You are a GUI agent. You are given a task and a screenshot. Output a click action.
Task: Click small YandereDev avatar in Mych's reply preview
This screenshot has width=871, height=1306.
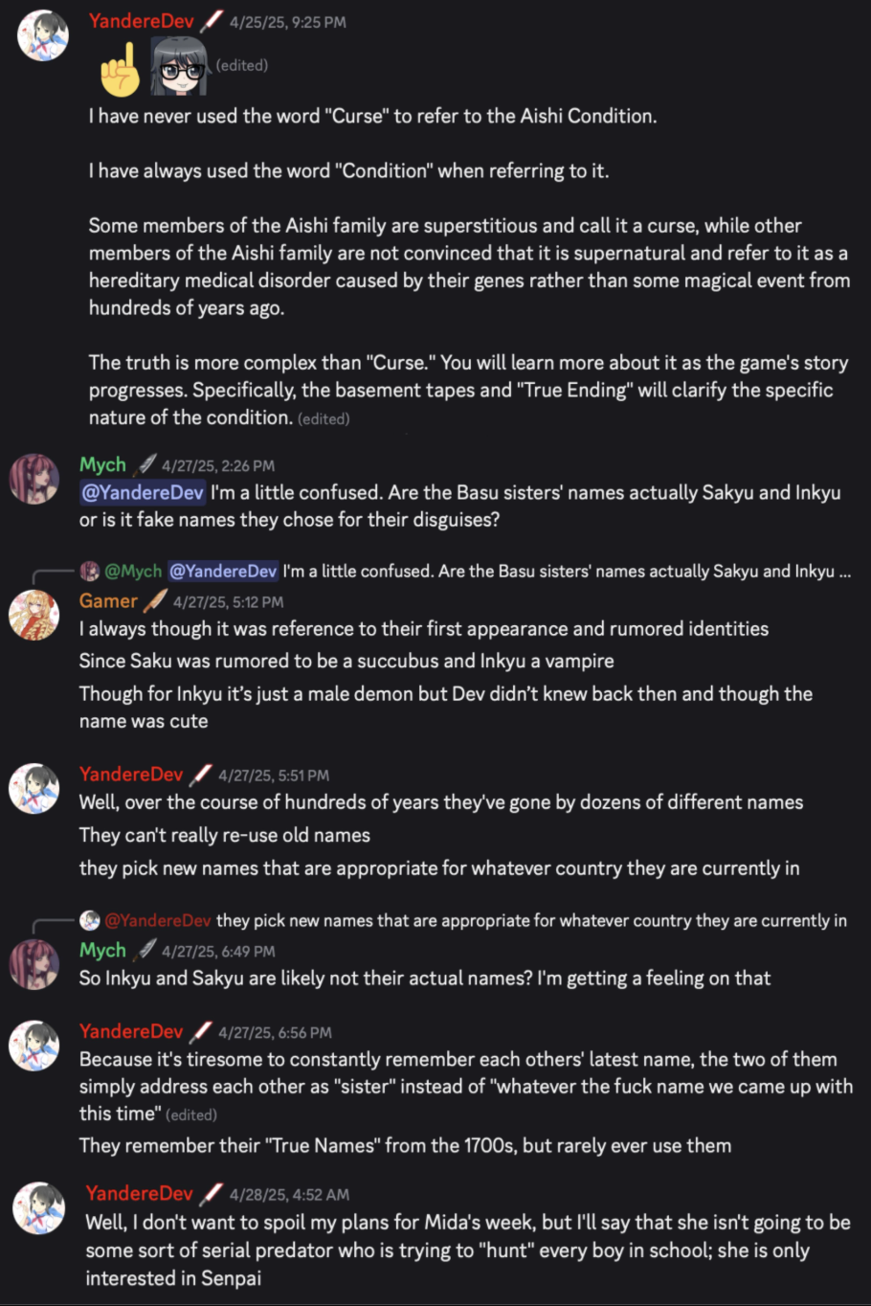pos(90,920)
